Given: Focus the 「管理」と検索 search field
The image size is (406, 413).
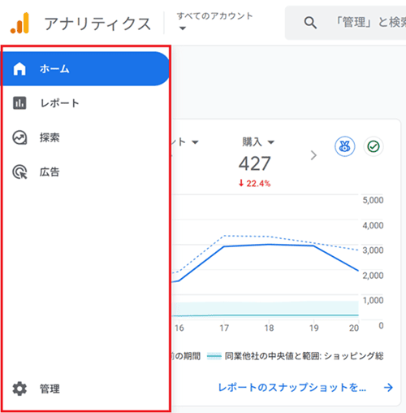Looking at the screenshot, I should 345,23.
